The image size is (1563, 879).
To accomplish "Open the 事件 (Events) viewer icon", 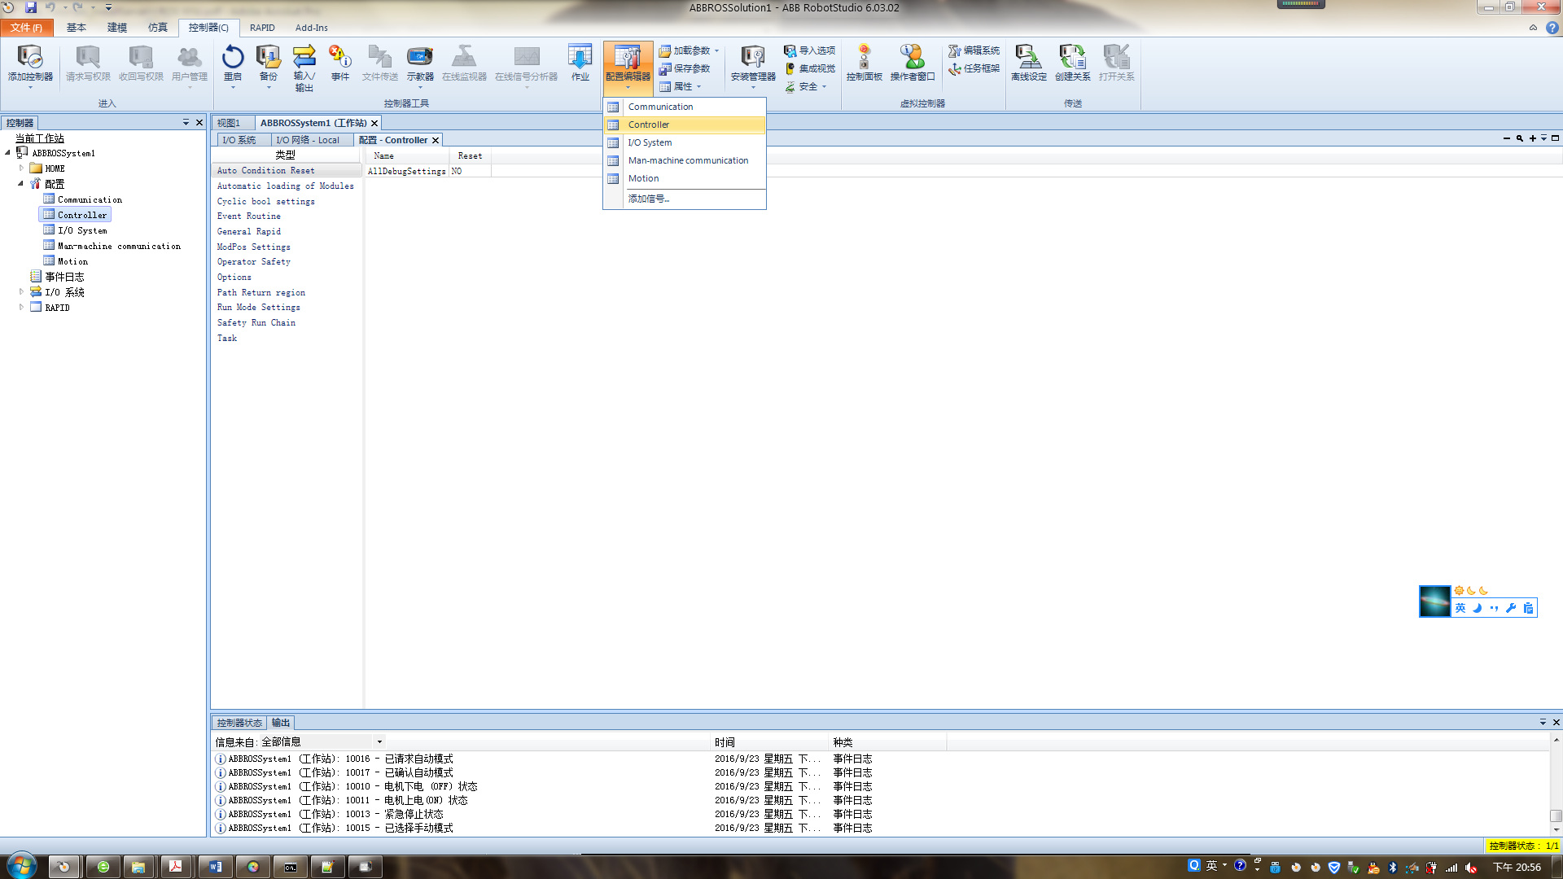I will click(x=339, y=63).
